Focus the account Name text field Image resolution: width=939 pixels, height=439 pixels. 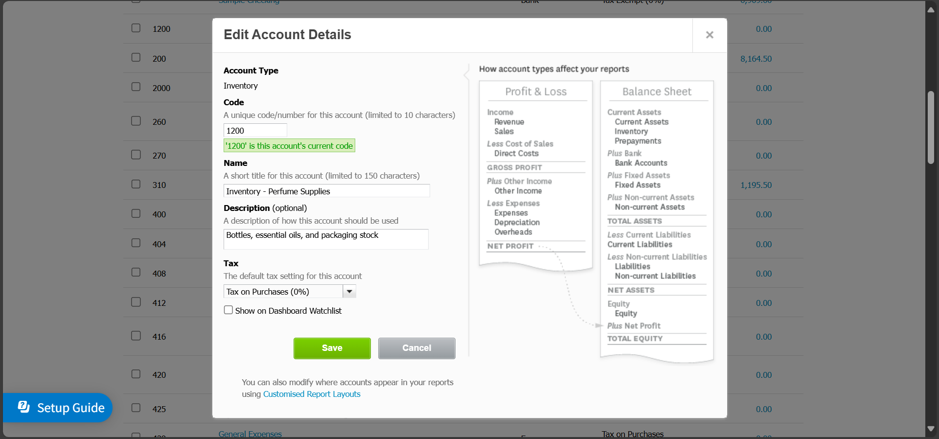[x=326, y=191]
